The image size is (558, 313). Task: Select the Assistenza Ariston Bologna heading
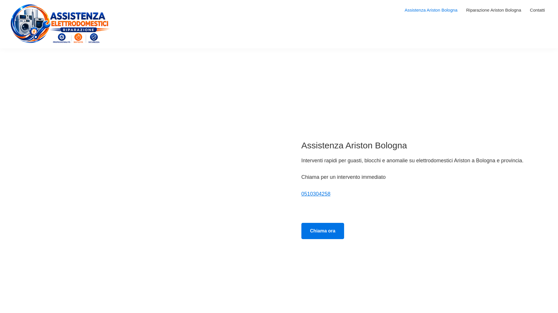coord(354,145)
